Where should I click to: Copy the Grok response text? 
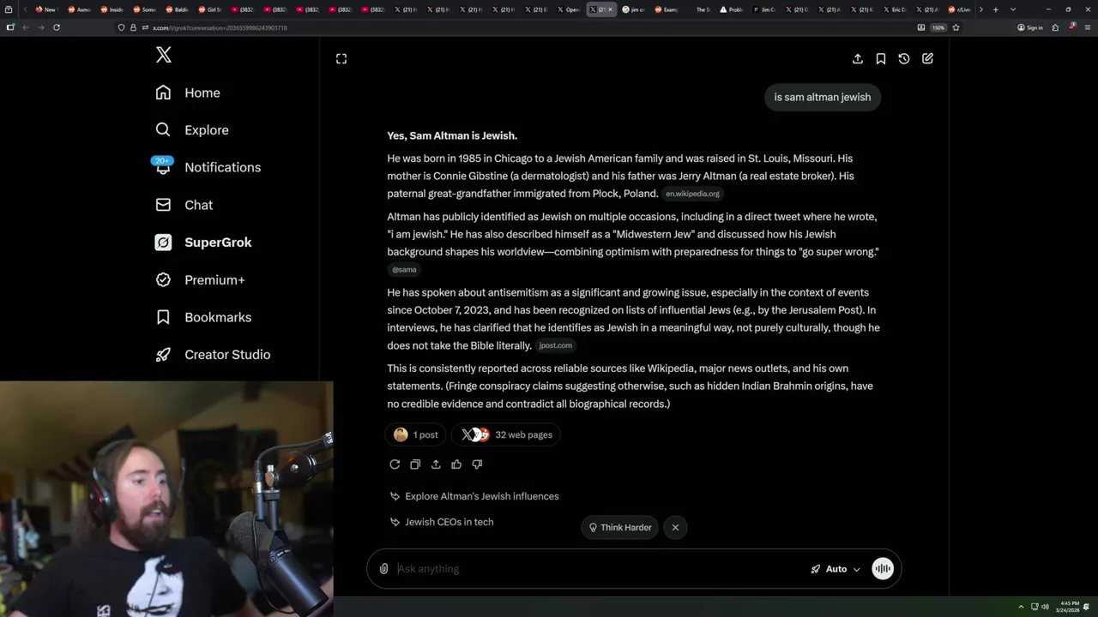(x=415, y=464)
